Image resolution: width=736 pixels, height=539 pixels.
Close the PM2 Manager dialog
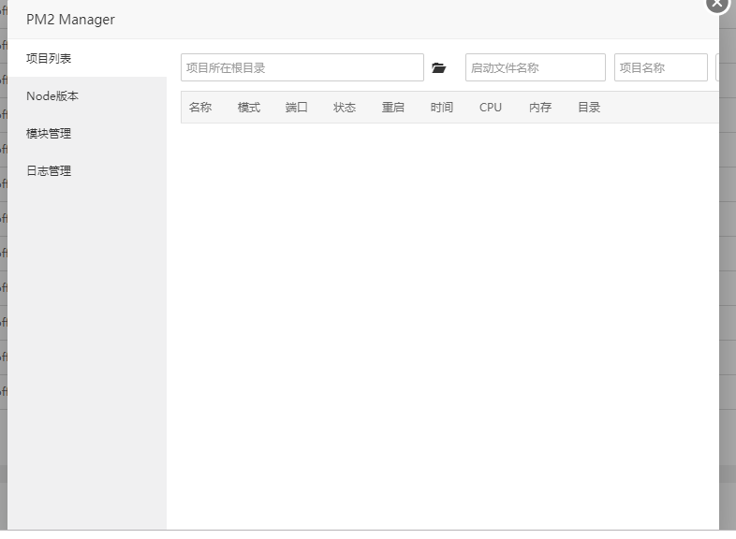pyautogui.click(x=717, y=4)
